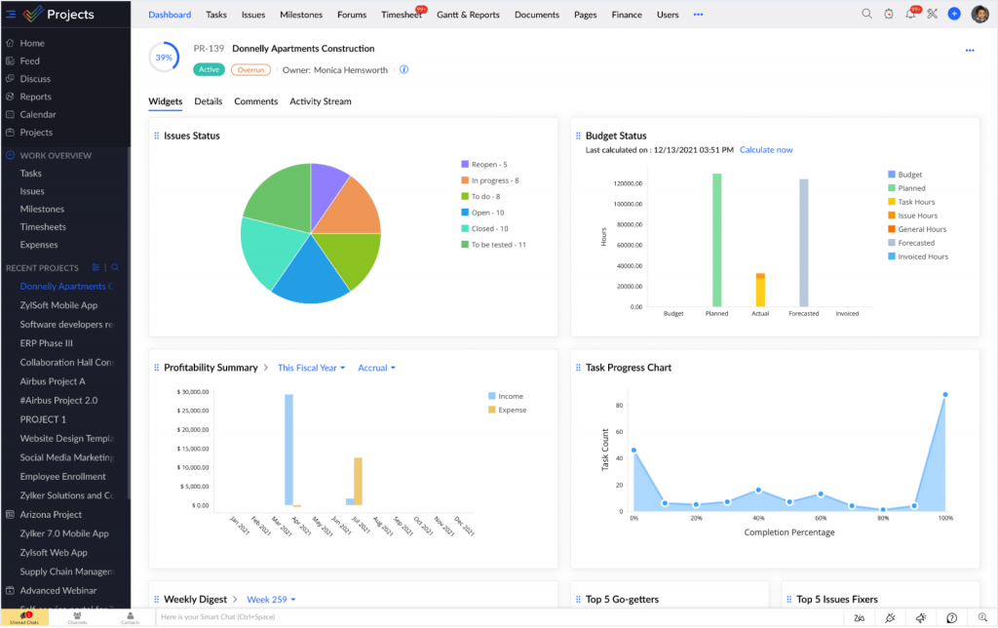Open notifications from the bell icon
This screenshot has width=998, height=628.
910,16
